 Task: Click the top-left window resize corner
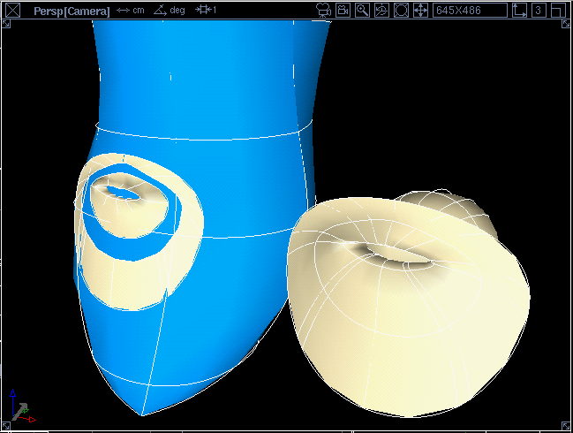coord(6,24)
